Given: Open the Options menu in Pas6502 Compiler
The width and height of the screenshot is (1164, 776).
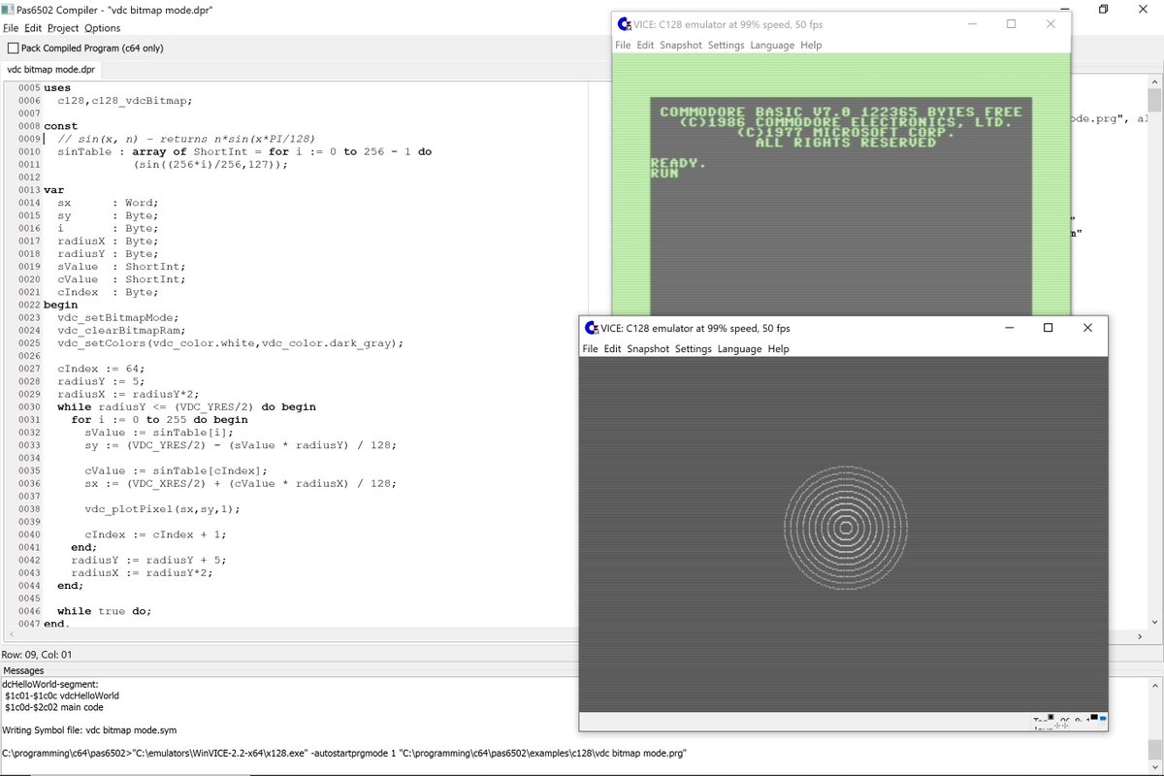Looking at the screenshot, I should (102, 28).
